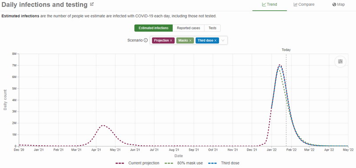The height and width of the screenshot is (168, 356).
Task: Switch to the Map tab
Action: point(339,4)
